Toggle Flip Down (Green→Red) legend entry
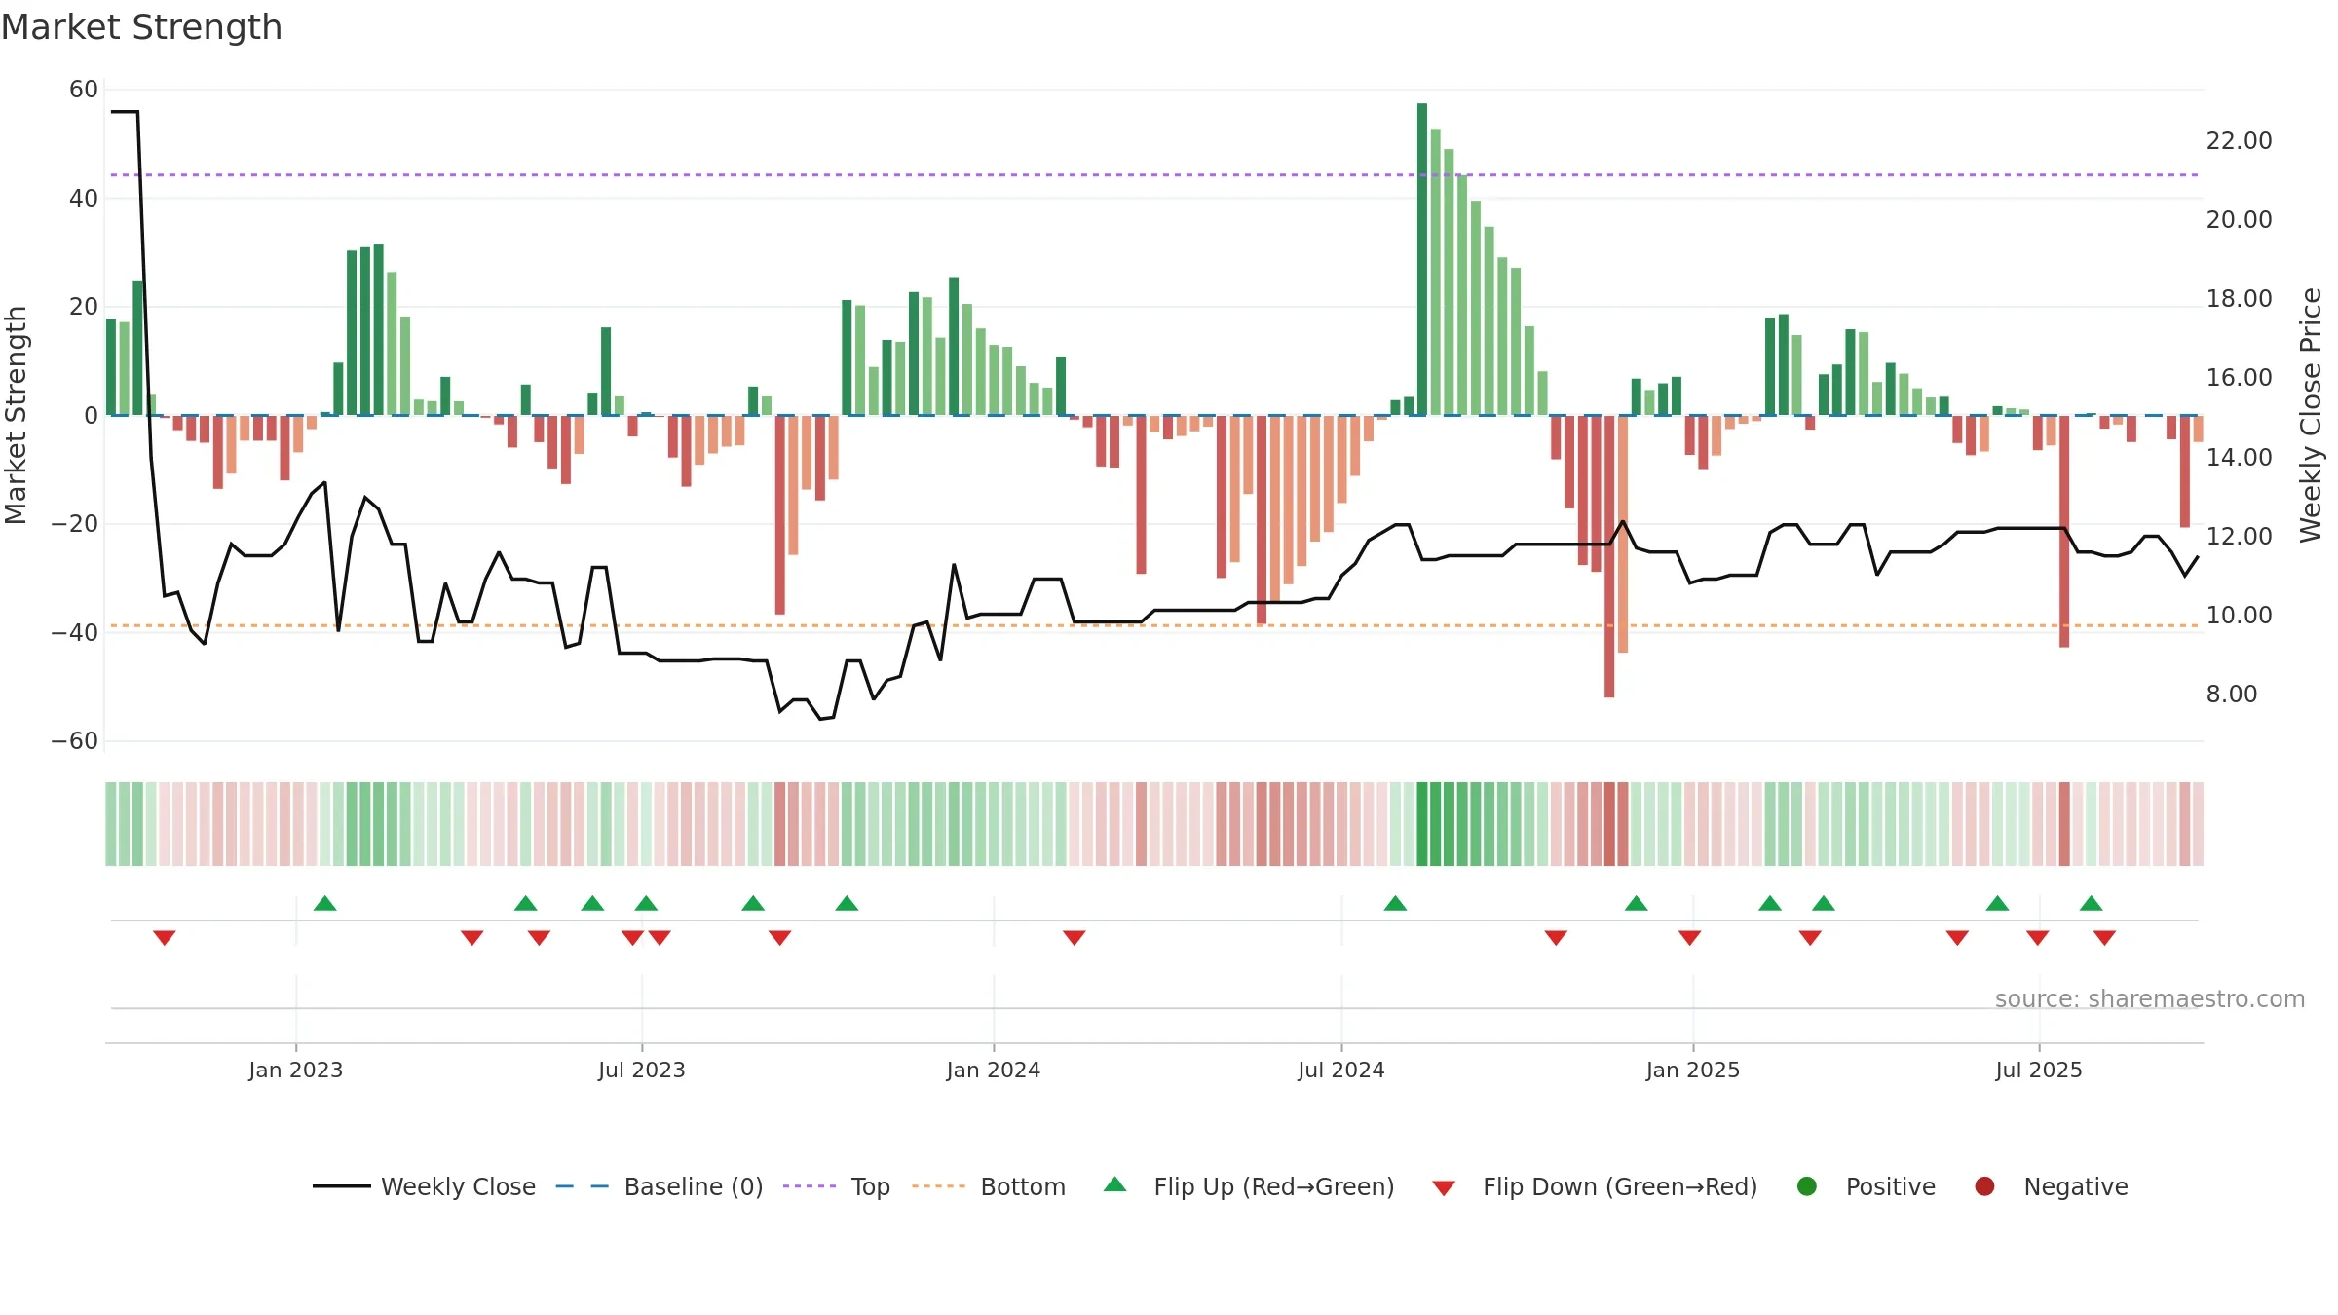Screen dimensions: 2338x1315 pyautogui.click(x=1595, y=1186)
